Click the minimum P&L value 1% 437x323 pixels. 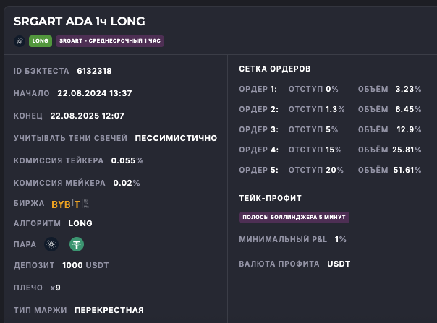coord(341,239)
